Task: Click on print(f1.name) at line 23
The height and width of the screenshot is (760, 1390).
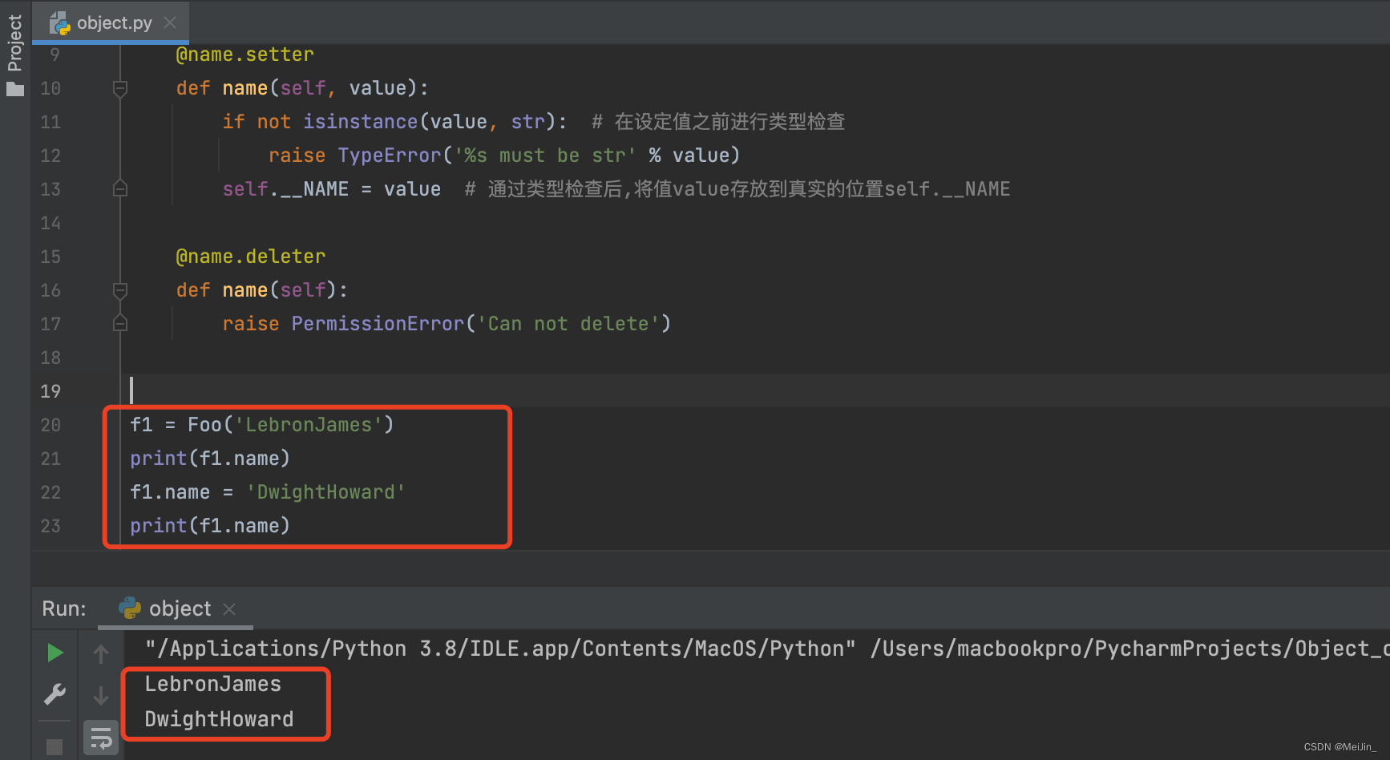Action: pyautogui.click(x=210, y=526)
